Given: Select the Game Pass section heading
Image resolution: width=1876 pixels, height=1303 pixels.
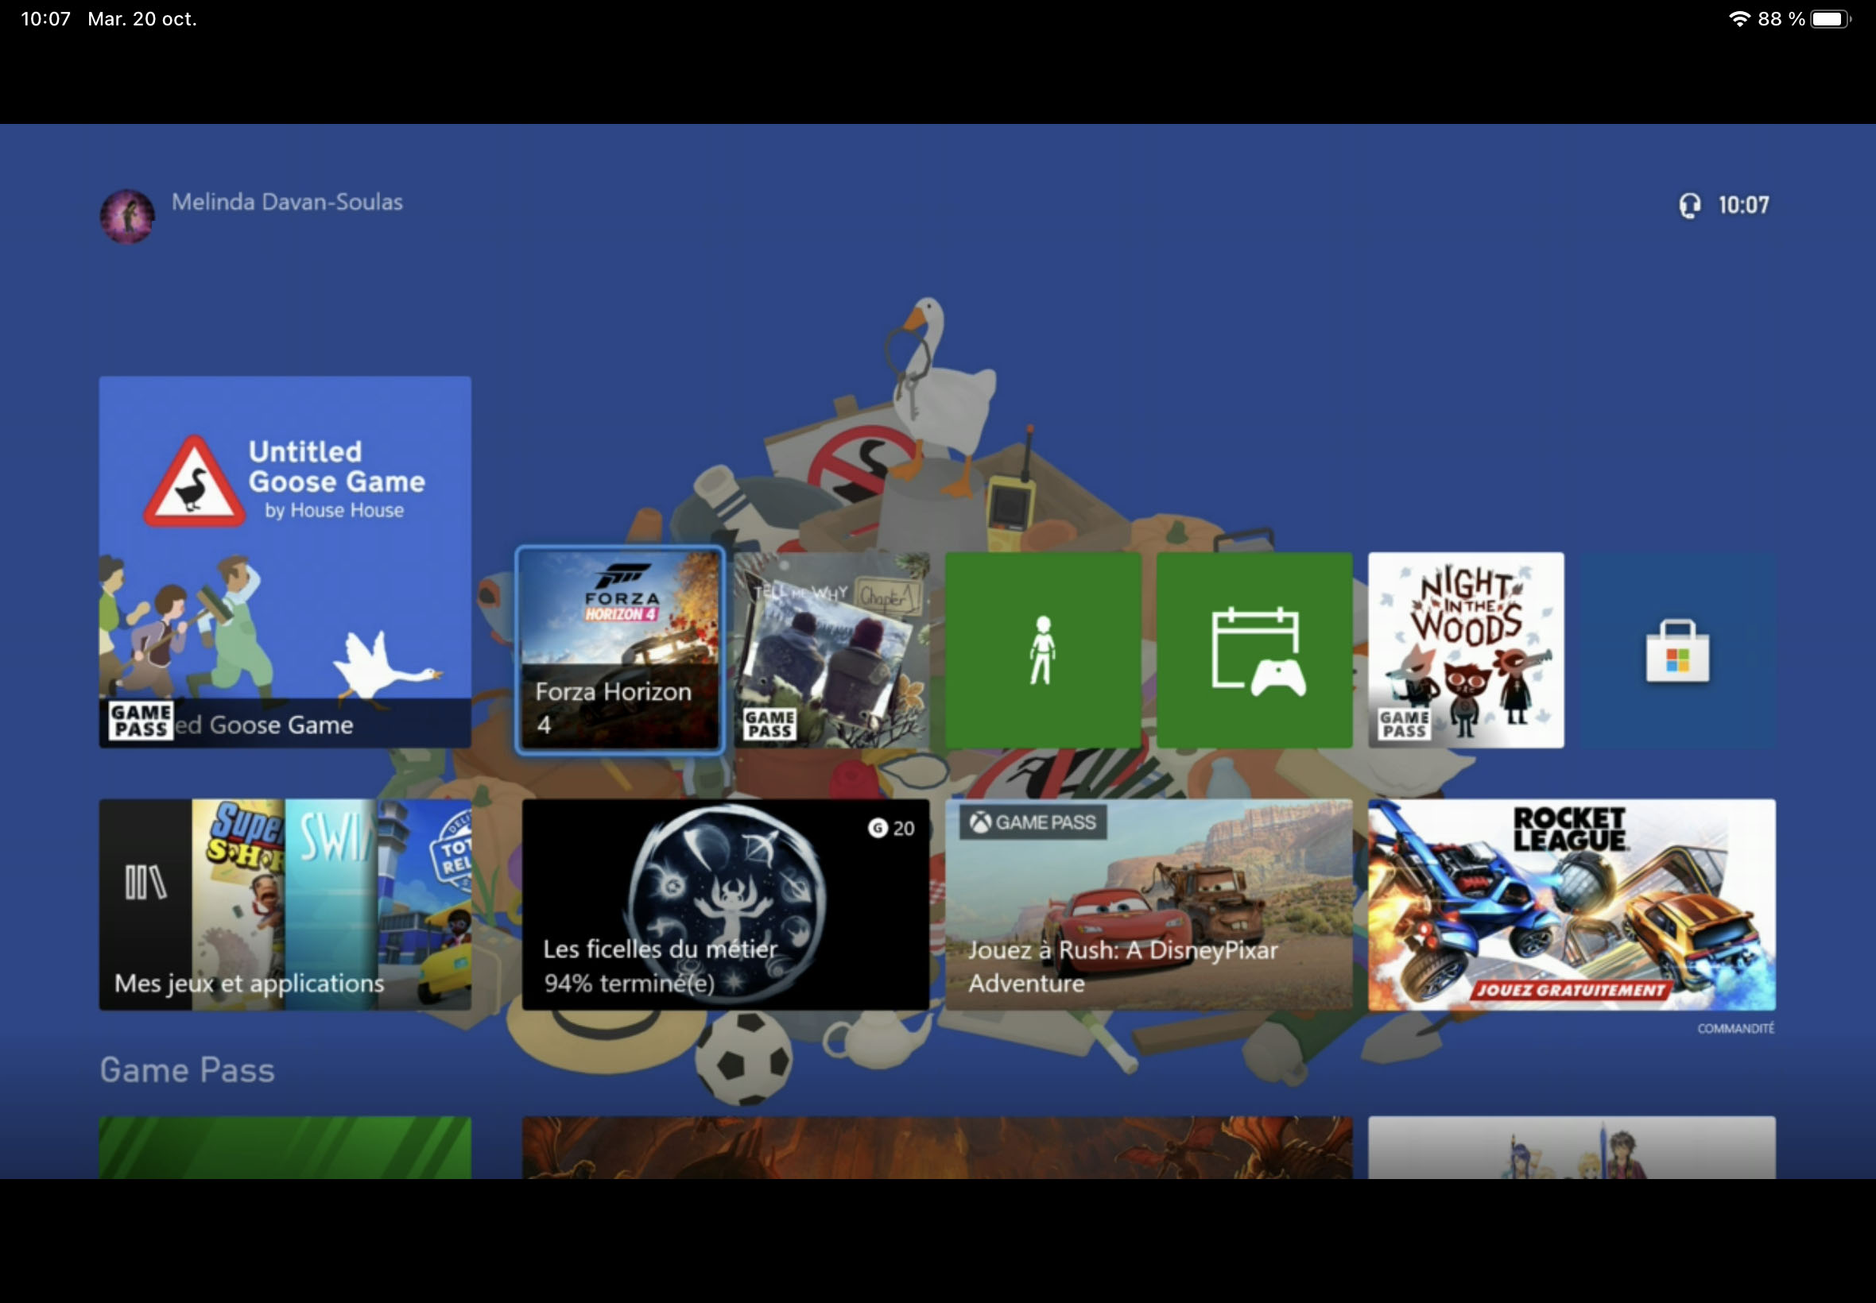Looking at the screenshot, I should 187,1070.
